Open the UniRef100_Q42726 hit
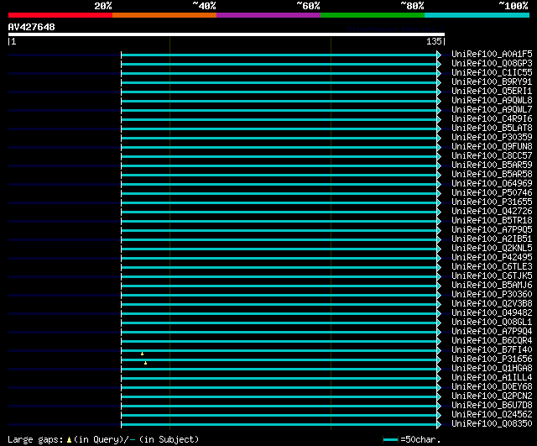 pos(492,212)
